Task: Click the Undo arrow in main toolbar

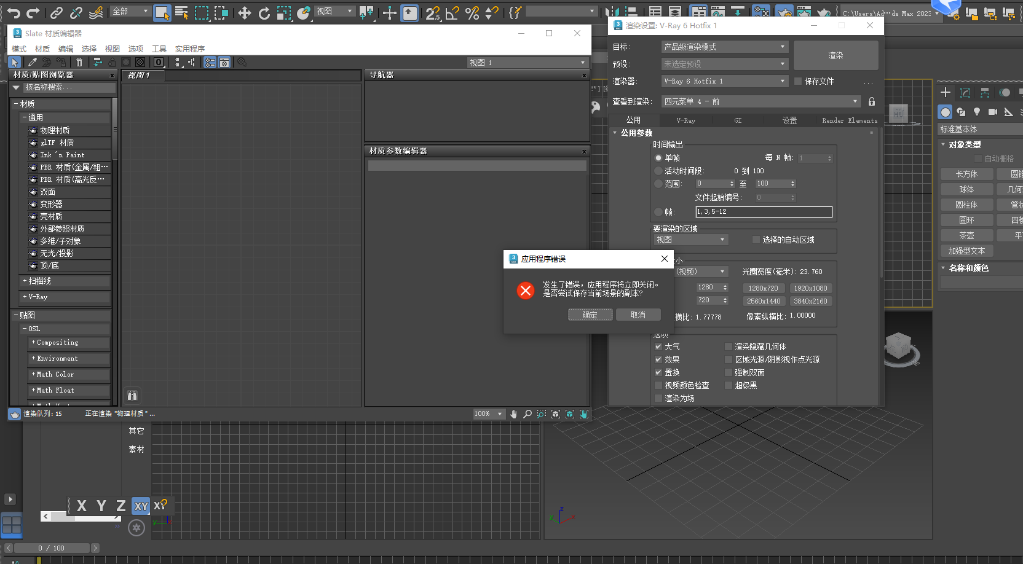Action: [14, 12]
